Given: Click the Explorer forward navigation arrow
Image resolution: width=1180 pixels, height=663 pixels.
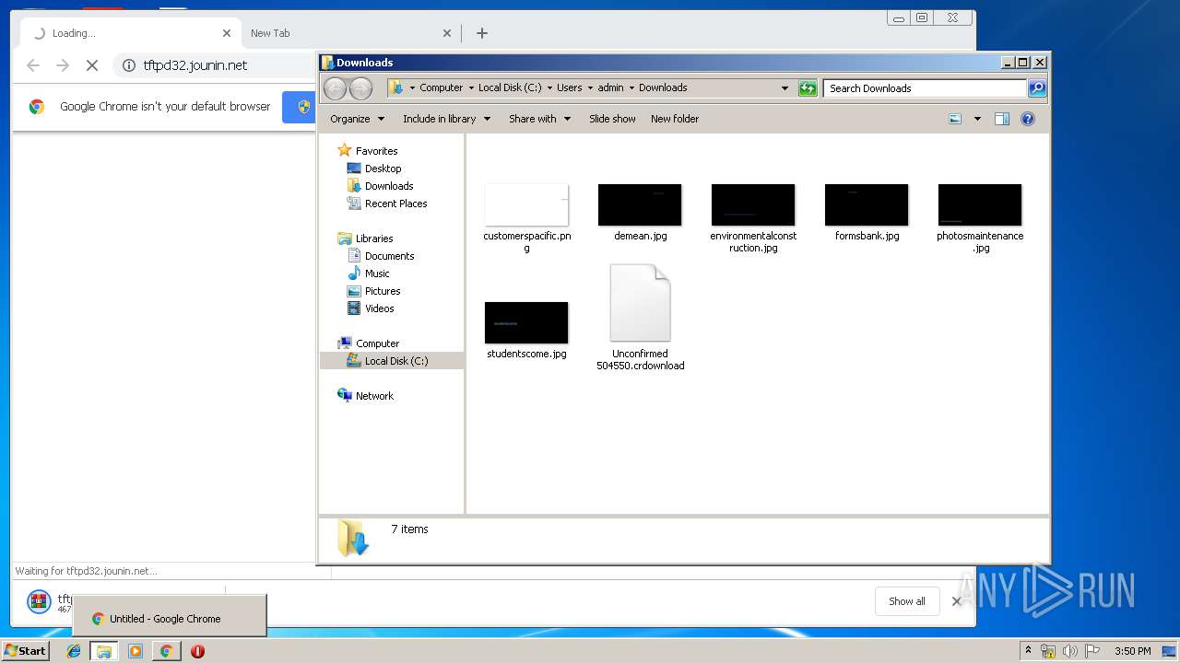Looking at the screenshot, I should click(x=361, y=88).
